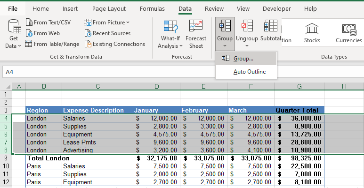Select the column D header

coord(157,86)
